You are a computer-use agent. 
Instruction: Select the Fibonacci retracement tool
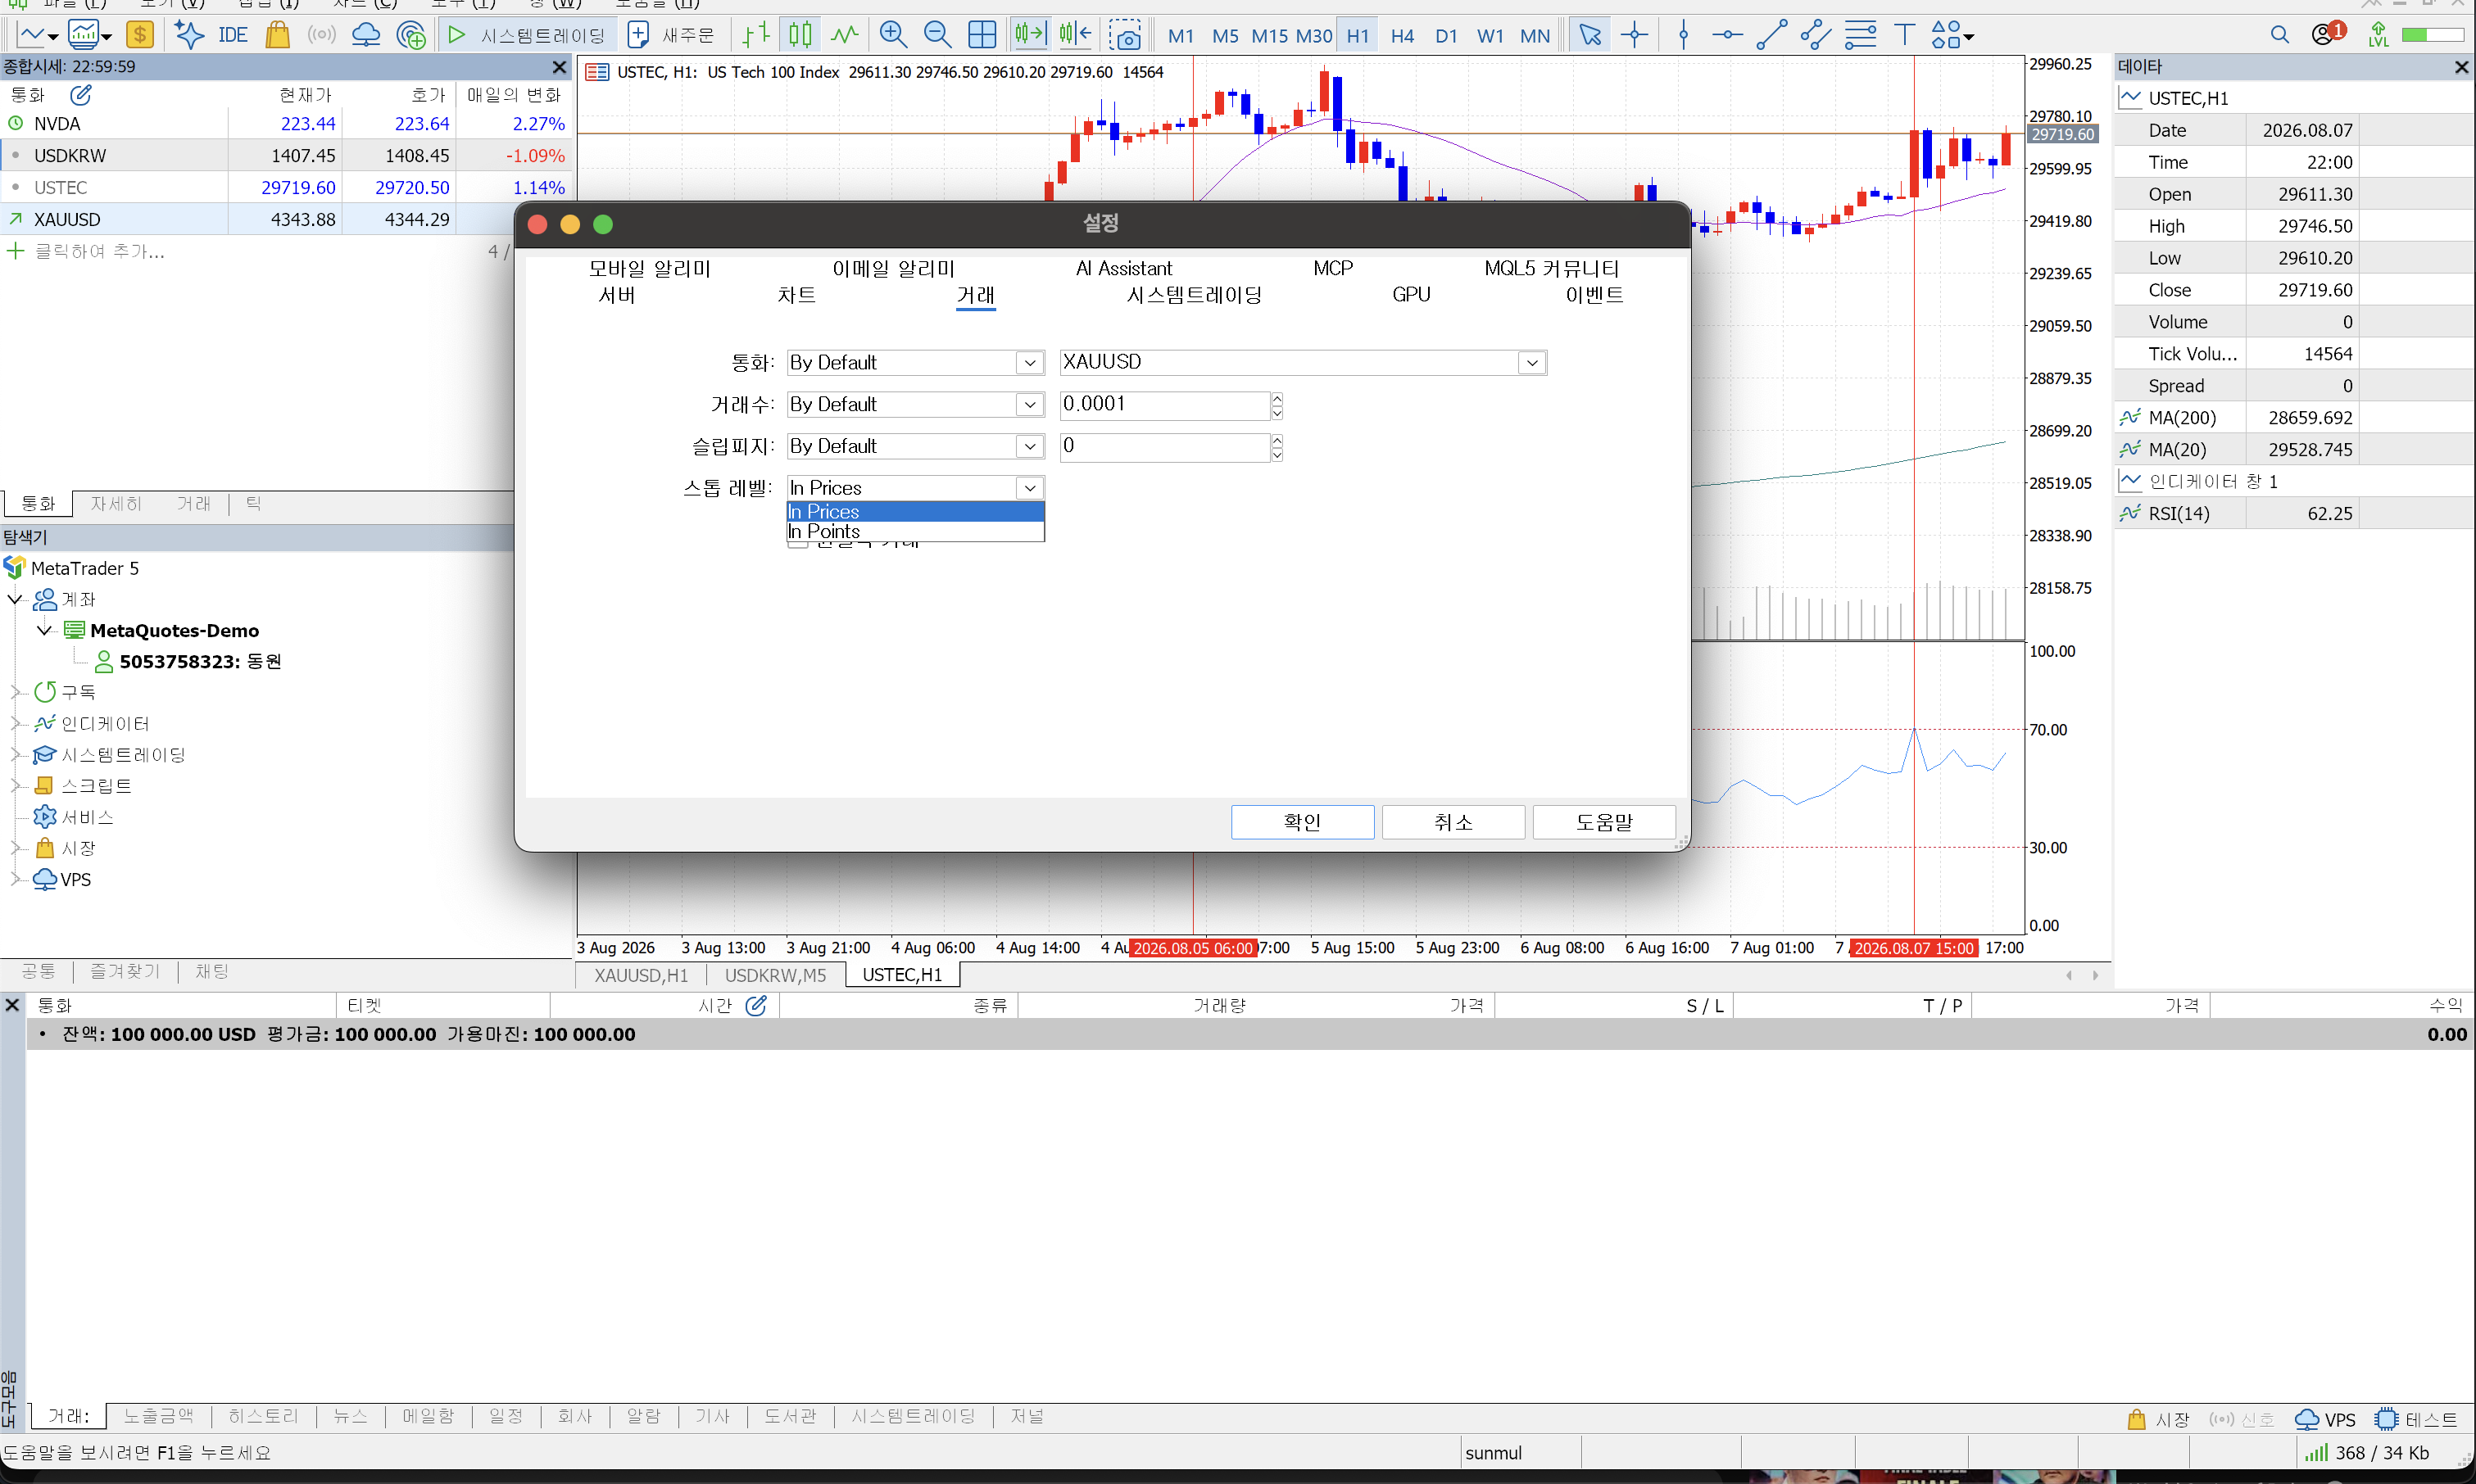click(1861, 35)
